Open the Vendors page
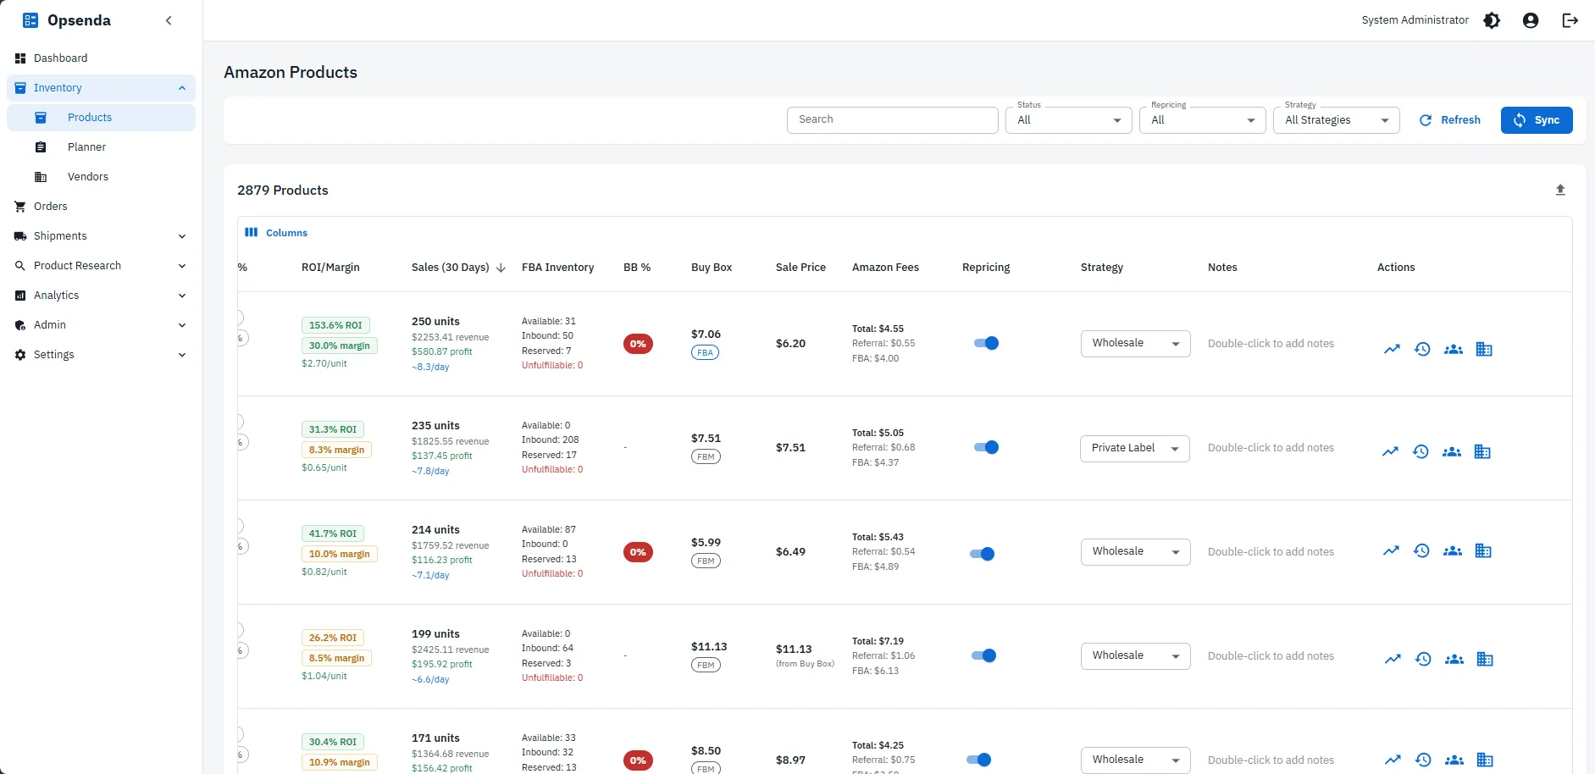 pyautogui.click(x=101, y=177)
